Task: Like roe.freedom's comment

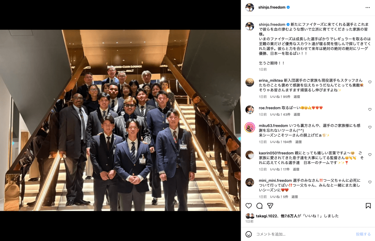Action: click(370, 110)
